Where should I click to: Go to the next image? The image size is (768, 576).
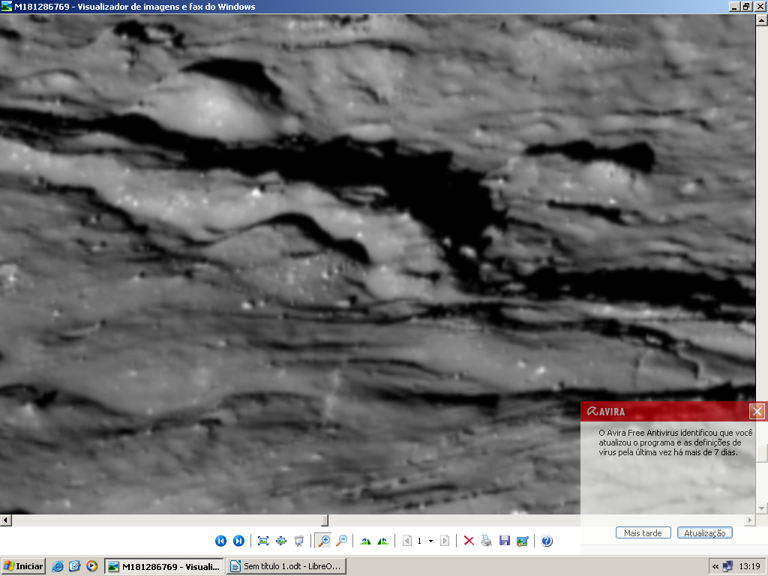(238, 541)
